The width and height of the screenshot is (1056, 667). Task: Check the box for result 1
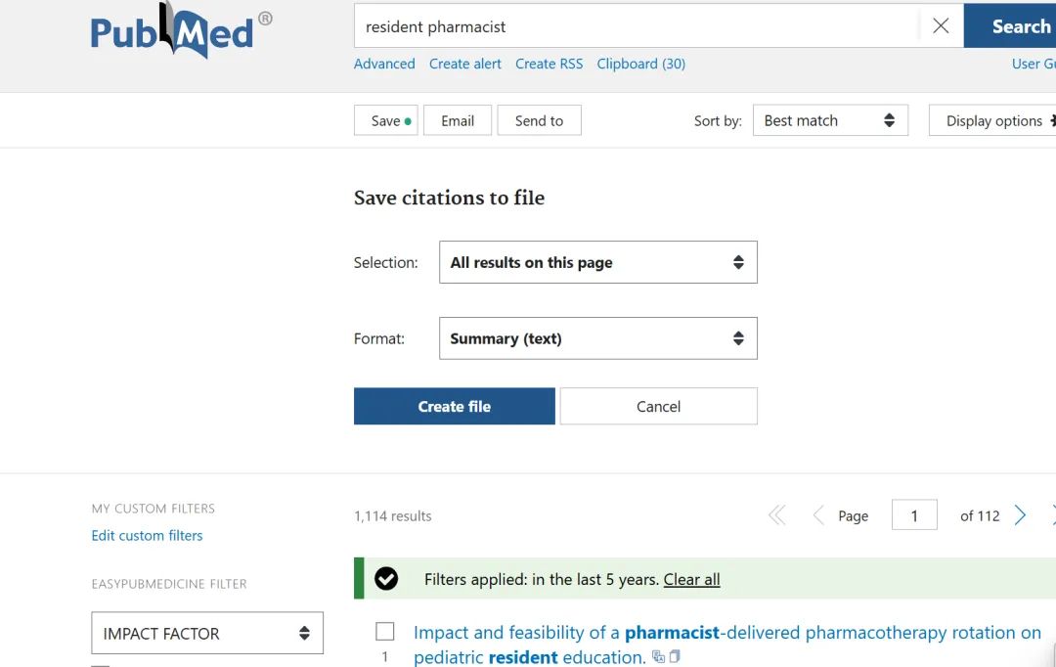385,632
